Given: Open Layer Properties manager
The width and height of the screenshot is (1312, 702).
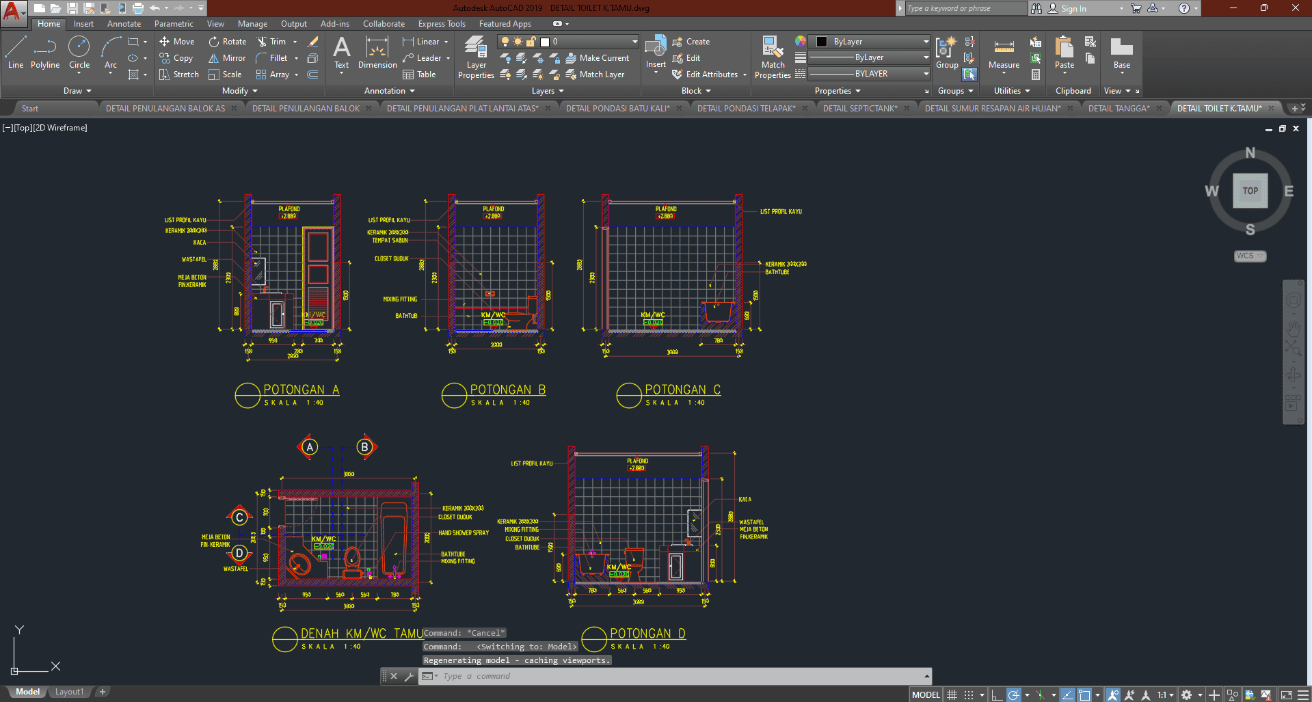Looking at the screenshot, I should pos(476,57).
